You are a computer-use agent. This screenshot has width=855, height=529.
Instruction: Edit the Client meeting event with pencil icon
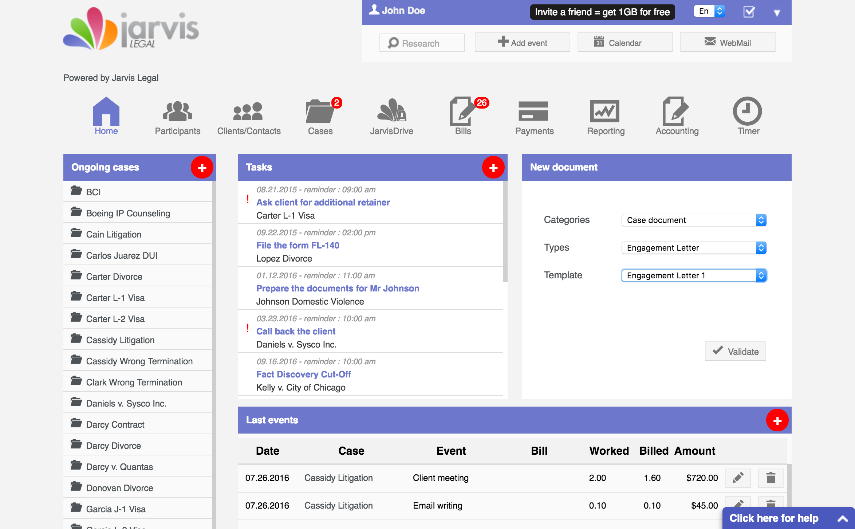(738, 478)
